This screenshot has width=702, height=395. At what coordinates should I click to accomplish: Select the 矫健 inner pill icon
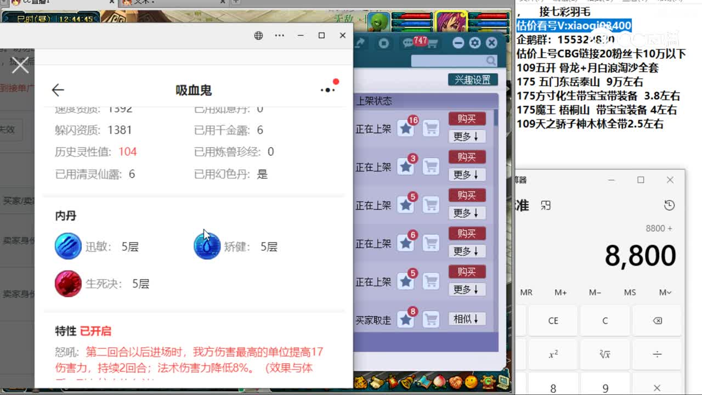pos(207,246)
